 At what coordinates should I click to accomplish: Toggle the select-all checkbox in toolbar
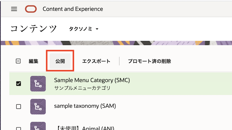(18, 61)
